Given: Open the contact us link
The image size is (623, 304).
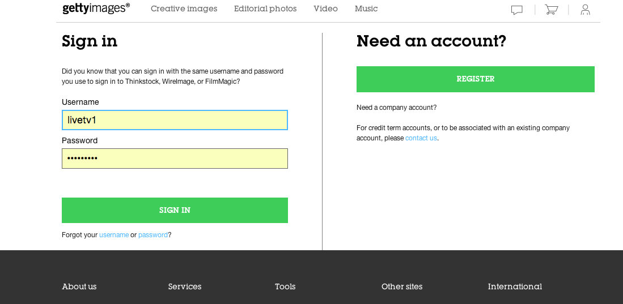Looking at the screenshot, I should click(x=421, y=138).
